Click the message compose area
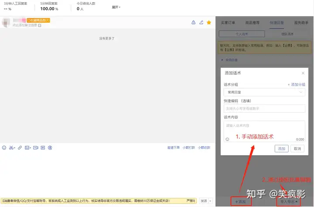Image resolution: width=314 pixels, height=207 pixels. [108, 175]
